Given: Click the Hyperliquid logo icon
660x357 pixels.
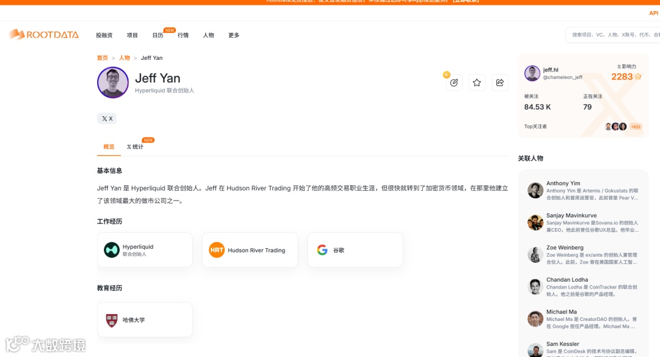Looking at the screenshot, I should click(112, 250).
